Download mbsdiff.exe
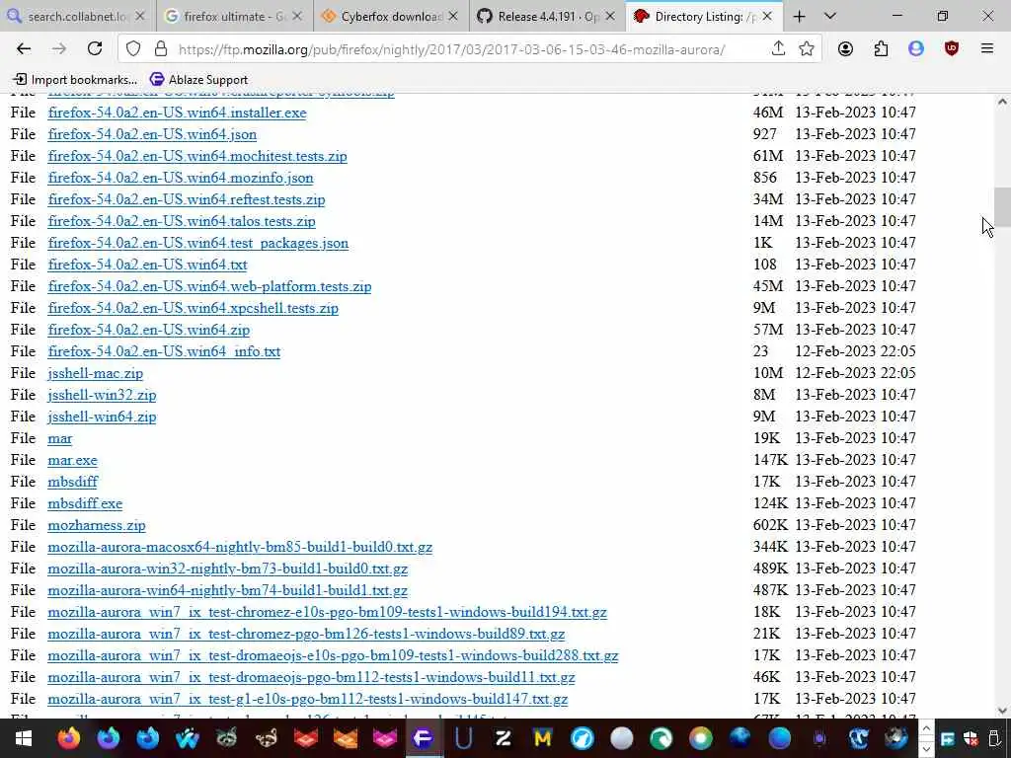The image size is (1011, 758). click(x=85, y=503)
